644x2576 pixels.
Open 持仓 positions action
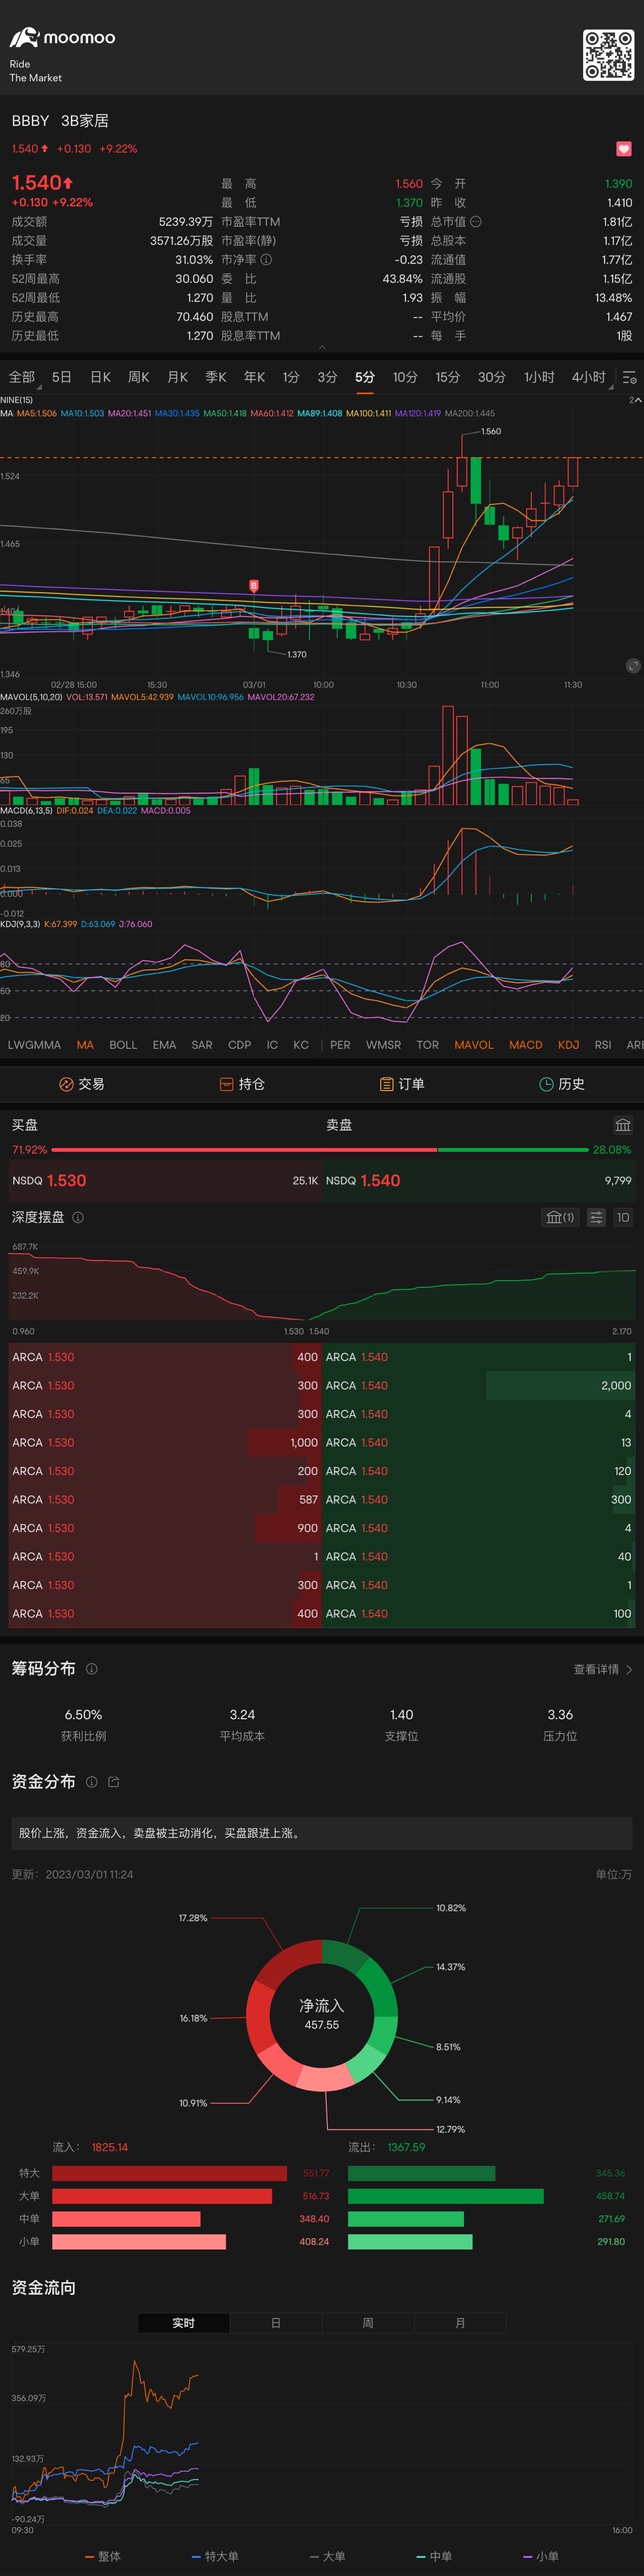[x=242, y=1084]
